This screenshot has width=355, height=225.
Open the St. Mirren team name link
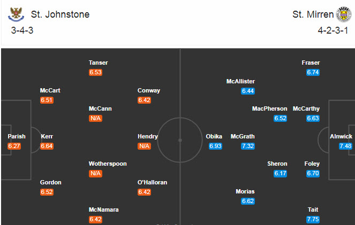point(313,14)
